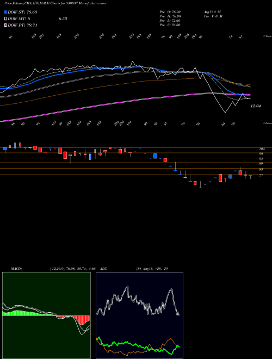Screen dimensions: 272x359
Task: Click the large blue candlestick near 99 level
Action: coord(155,156)
